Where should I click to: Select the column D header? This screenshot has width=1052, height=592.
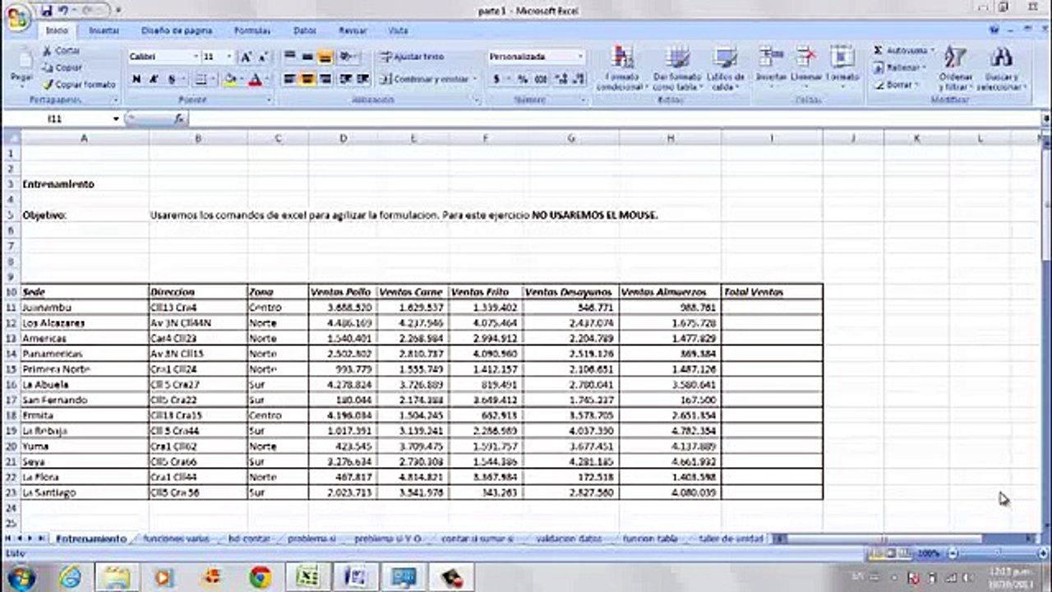coord(343,138)
